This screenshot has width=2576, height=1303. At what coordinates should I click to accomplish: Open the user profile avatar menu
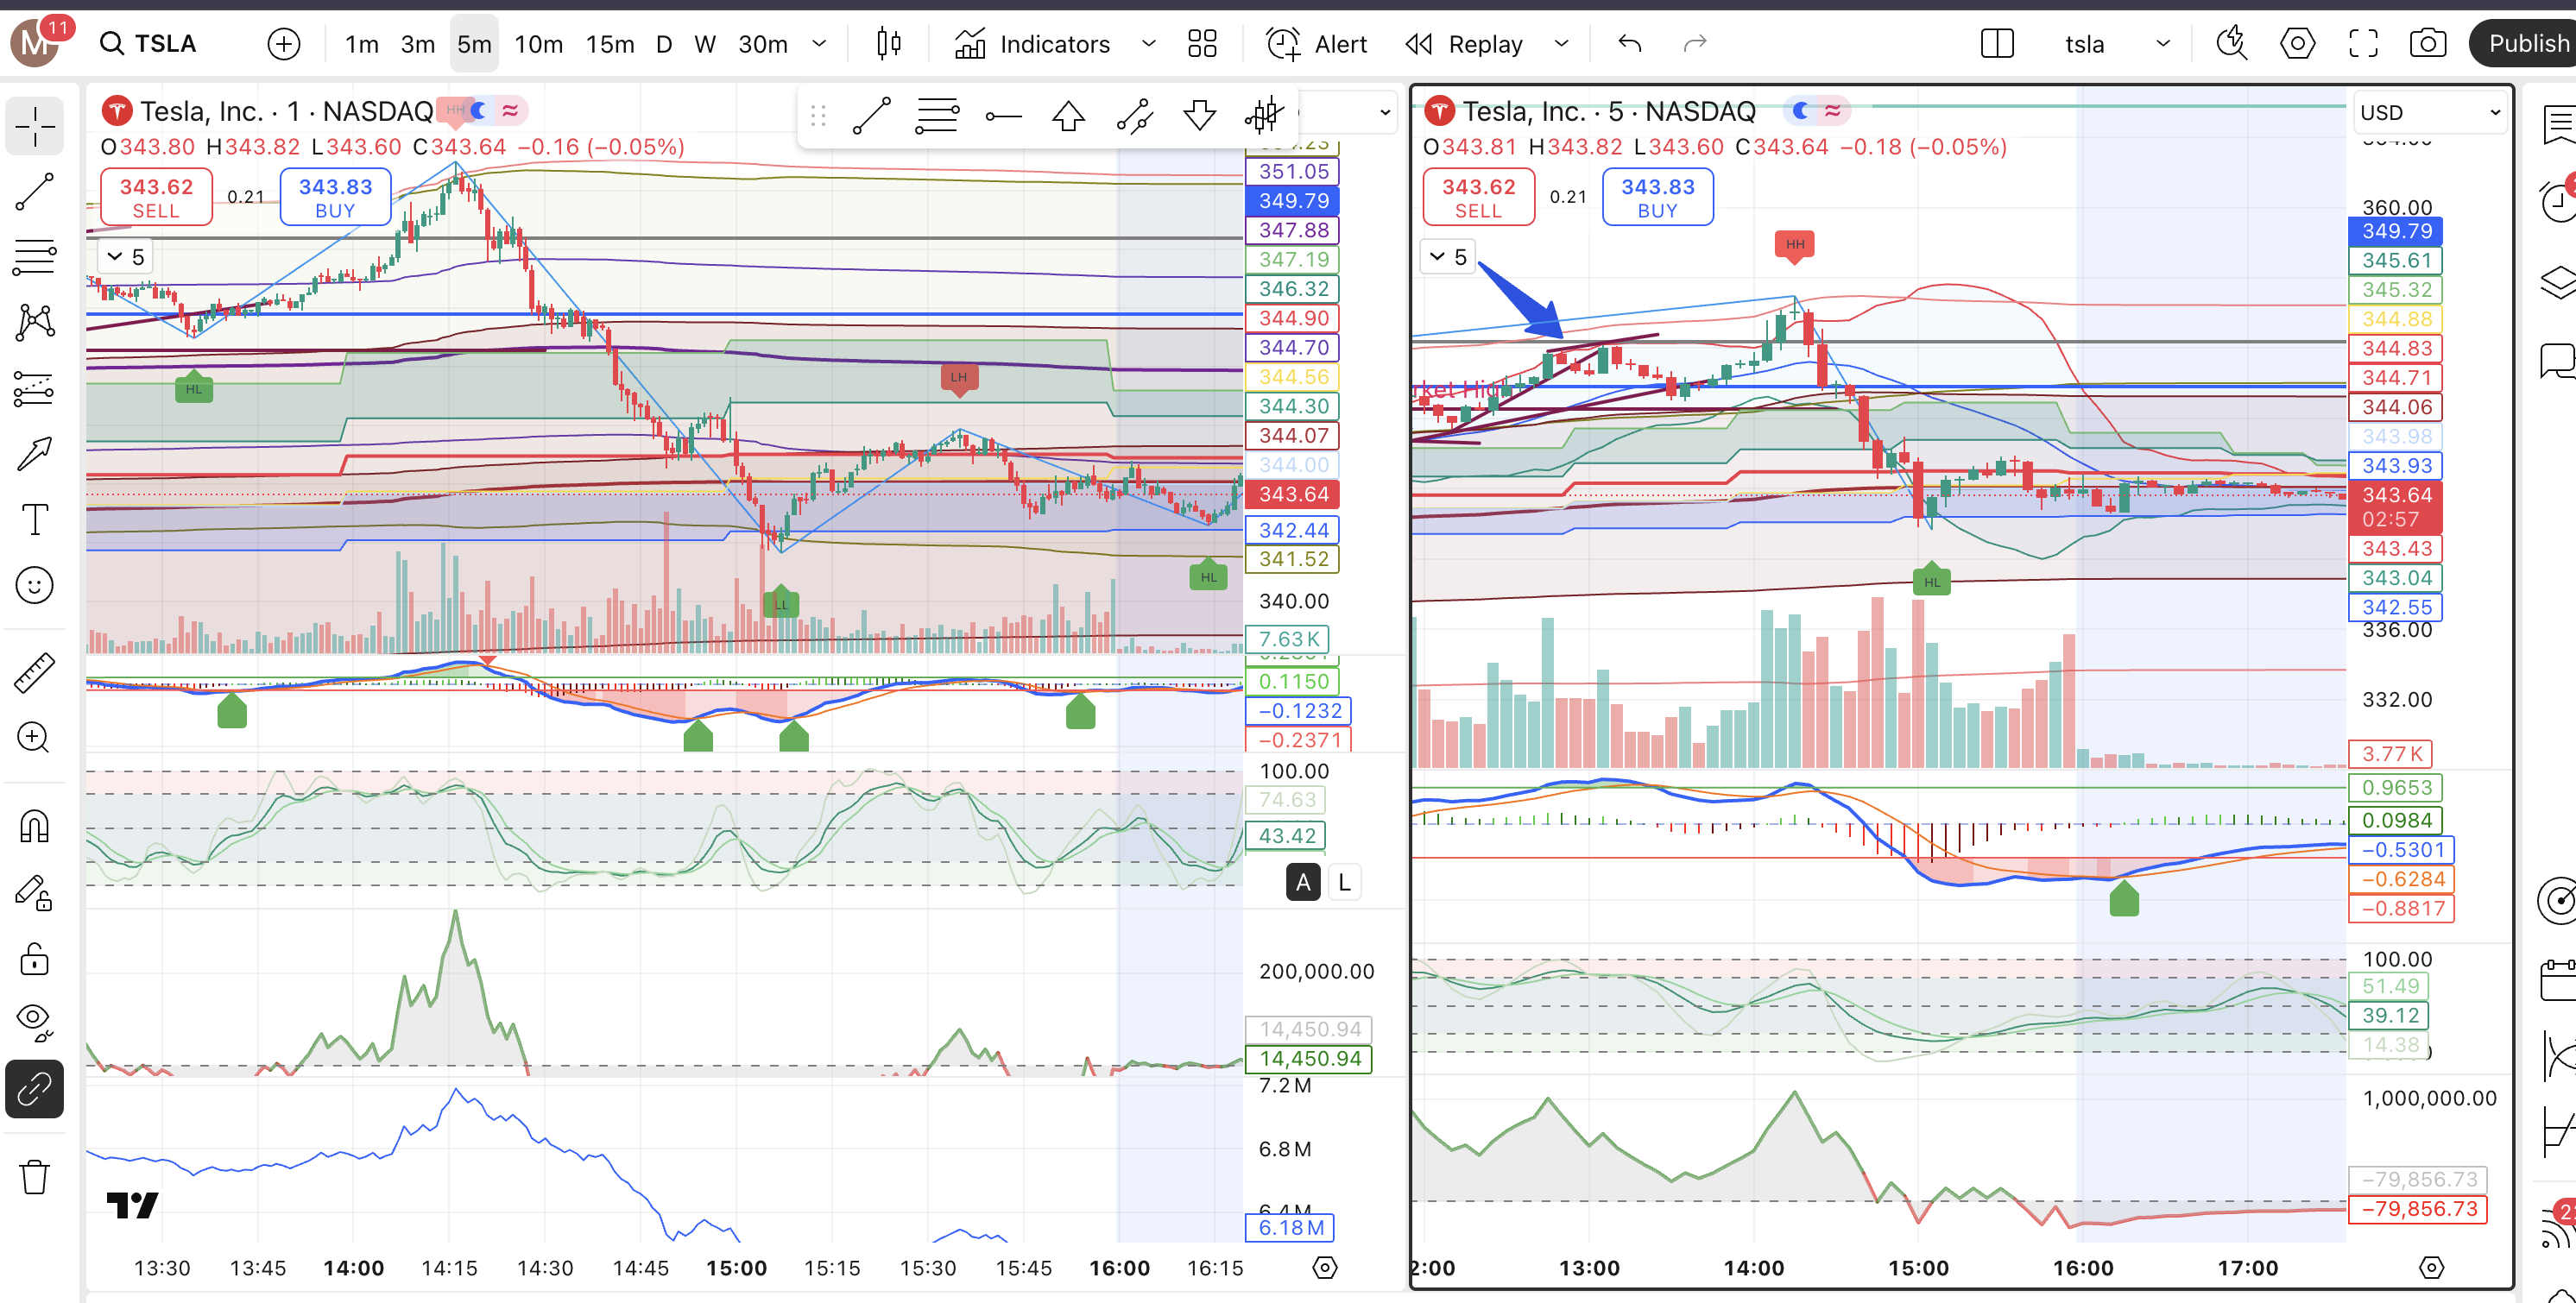coord(36,44)
